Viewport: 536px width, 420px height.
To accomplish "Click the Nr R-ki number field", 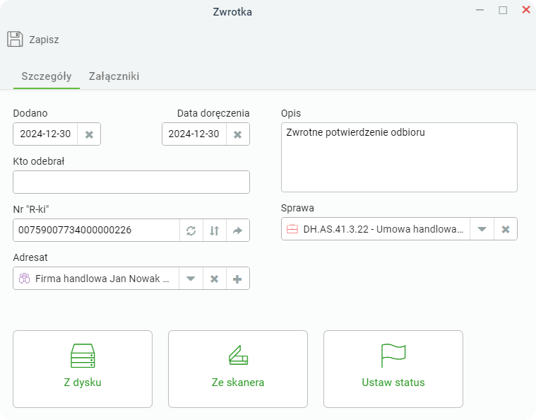I will 97,231.
